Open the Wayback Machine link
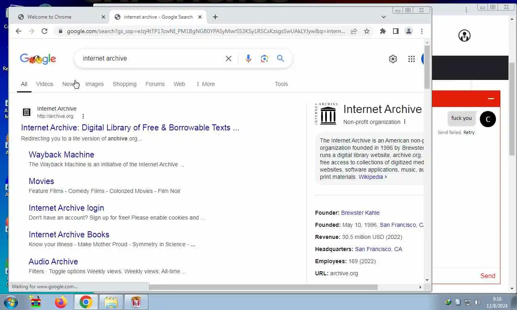The height and width of the screenshot is (310, 517). pyautogui.click(x=61, y=155)
